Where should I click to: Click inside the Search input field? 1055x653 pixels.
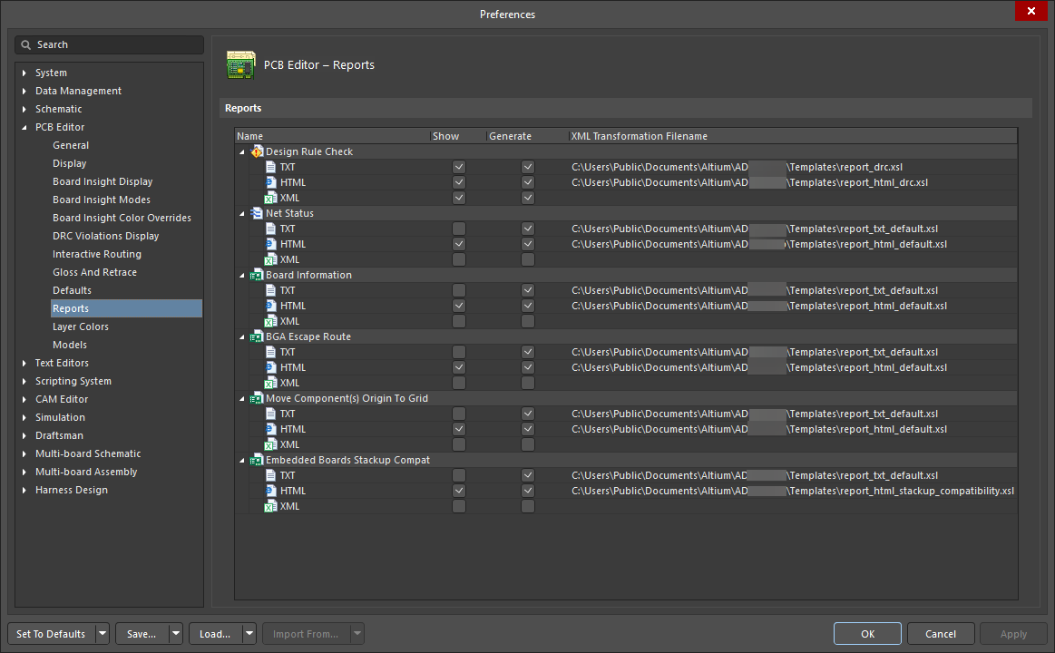pos(109,44)
